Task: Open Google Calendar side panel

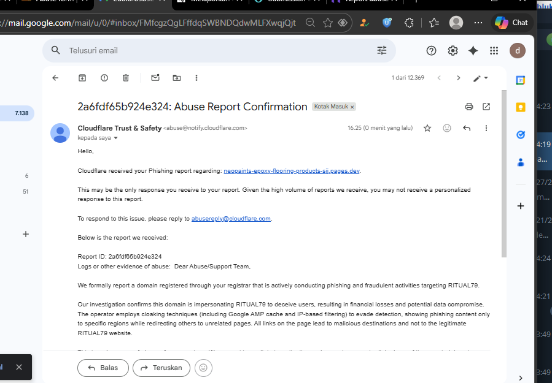Action: tap(521, 80)
